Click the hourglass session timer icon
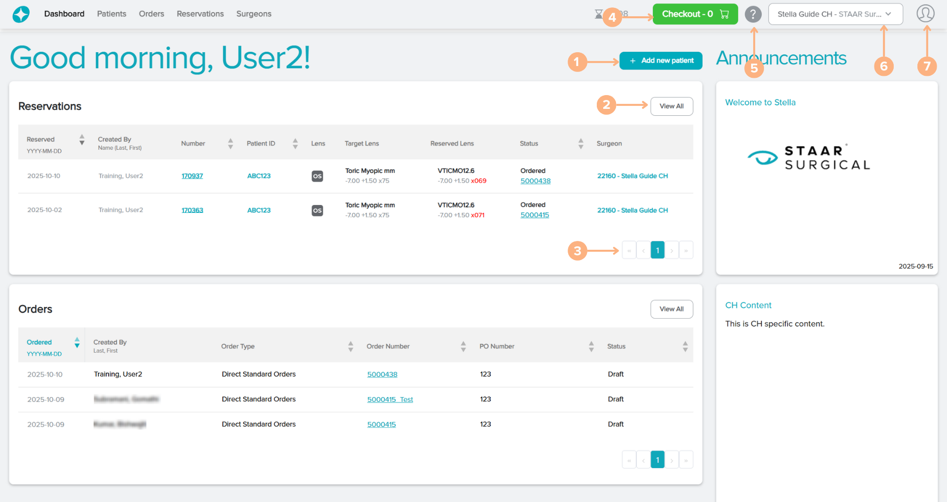947x502 pixels. click(x=598, y=14)
